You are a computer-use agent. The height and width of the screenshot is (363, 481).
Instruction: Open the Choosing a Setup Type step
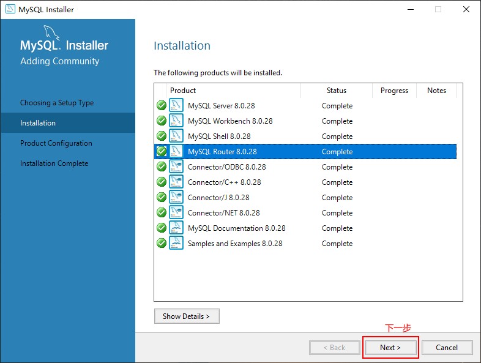point(57,103)
